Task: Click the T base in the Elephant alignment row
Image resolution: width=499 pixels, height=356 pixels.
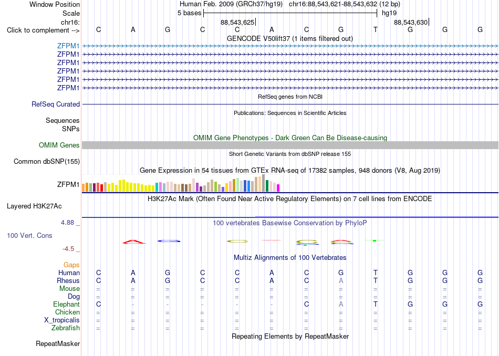Action: tap(376, 305)
